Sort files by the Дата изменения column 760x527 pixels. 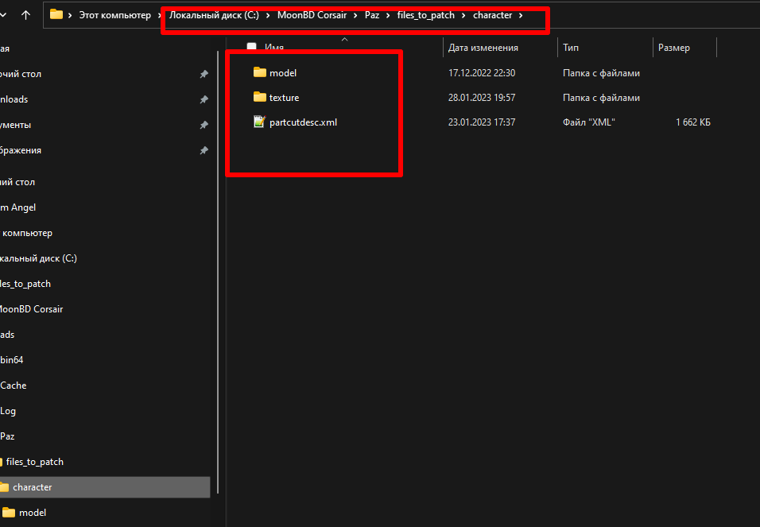coord(483,48)
